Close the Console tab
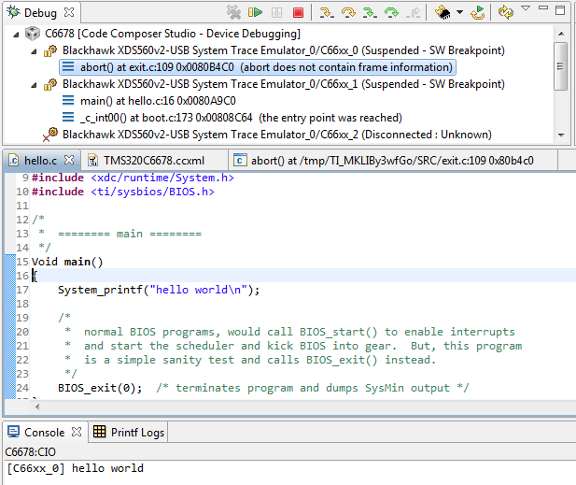This screenshot has height=485, width=576. click(x=77, y=432)
